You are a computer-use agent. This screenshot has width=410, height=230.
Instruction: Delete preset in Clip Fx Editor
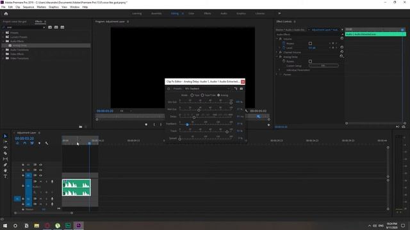242,89
